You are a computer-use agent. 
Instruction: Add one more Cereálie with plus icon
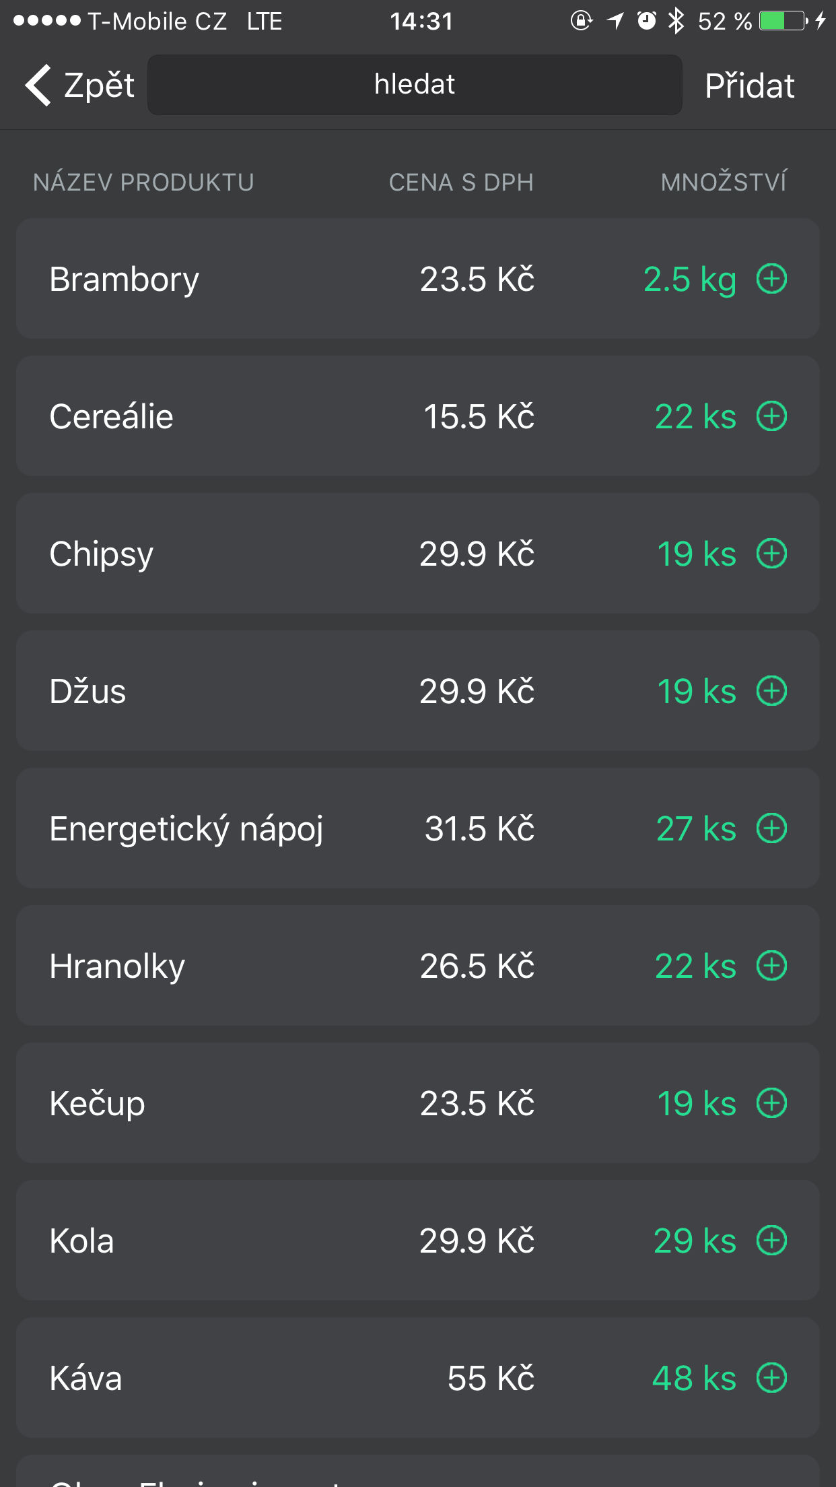pos(771,416)
